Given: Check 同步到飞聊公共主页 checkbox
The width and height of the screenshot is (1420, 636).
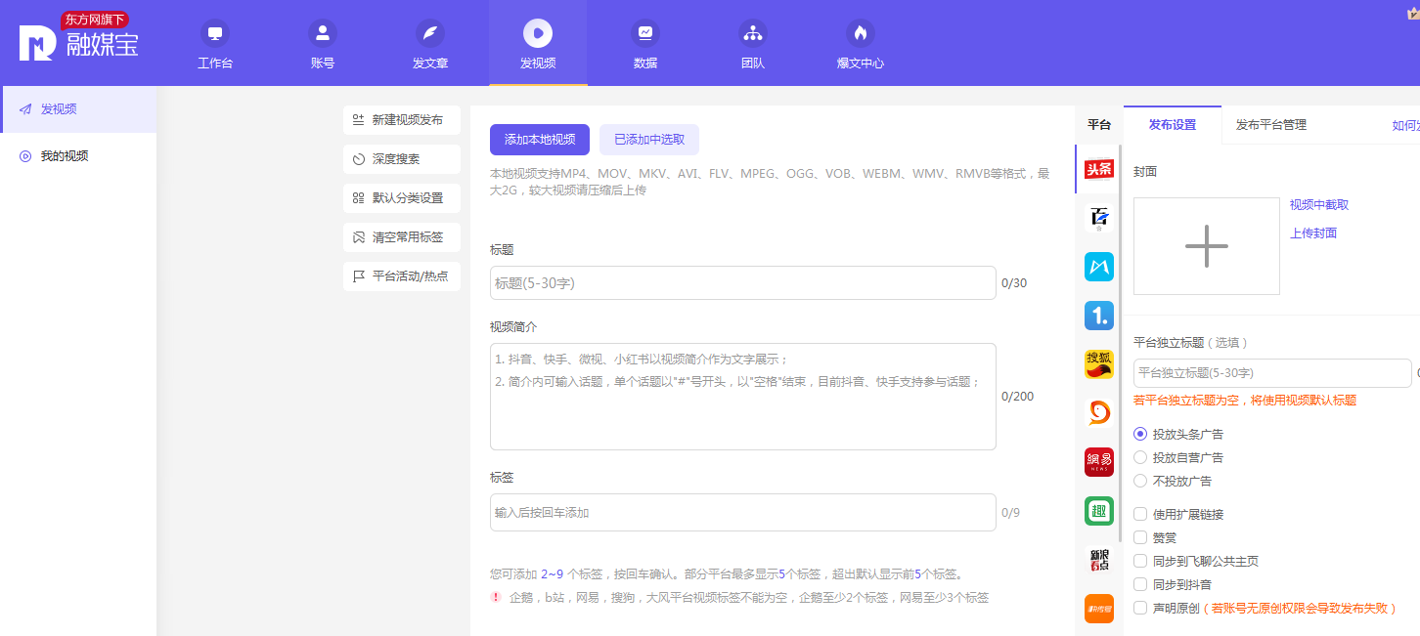Looking at the screenshot, I should coord(1140,561).
